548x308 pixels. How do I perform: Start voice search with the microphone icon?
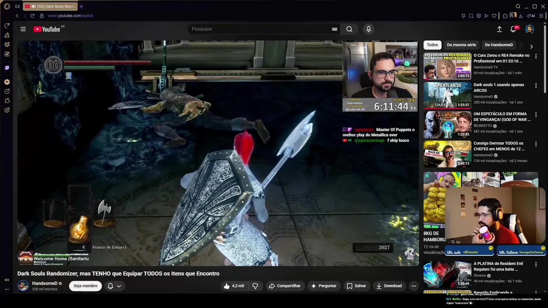tap(369, 29)
